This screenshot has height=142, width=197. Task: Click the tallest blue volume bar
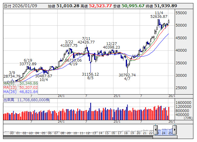(x=91, y=111)
